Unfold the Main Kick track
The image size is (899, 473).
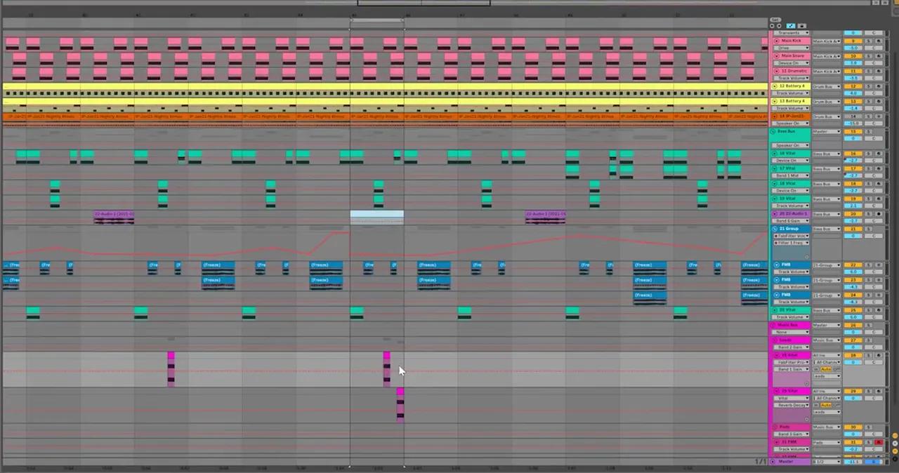click(x=777, y=41)
